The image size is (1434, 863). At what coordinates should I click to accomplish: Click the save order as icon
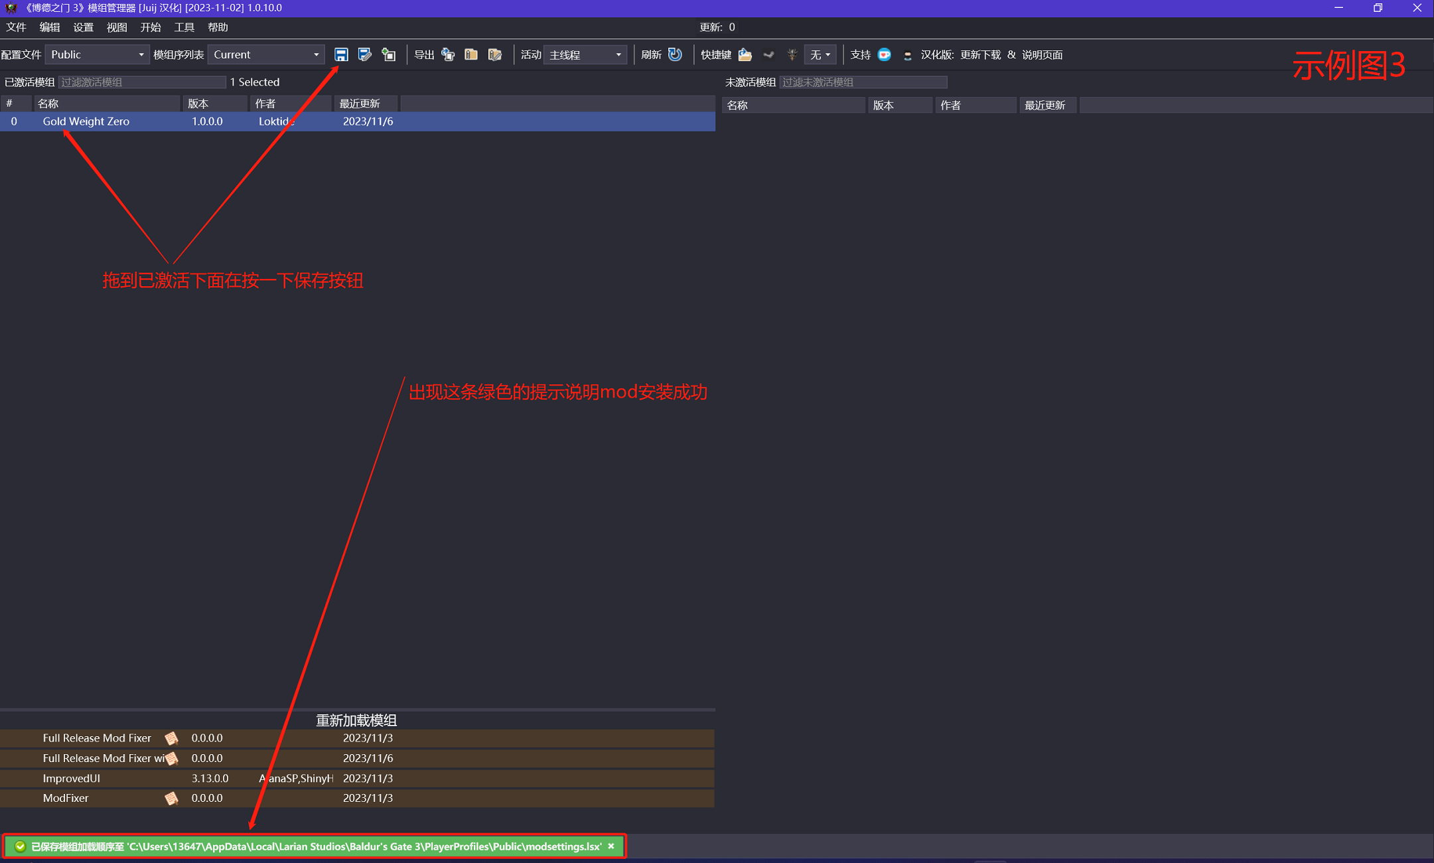coord(364,54)
